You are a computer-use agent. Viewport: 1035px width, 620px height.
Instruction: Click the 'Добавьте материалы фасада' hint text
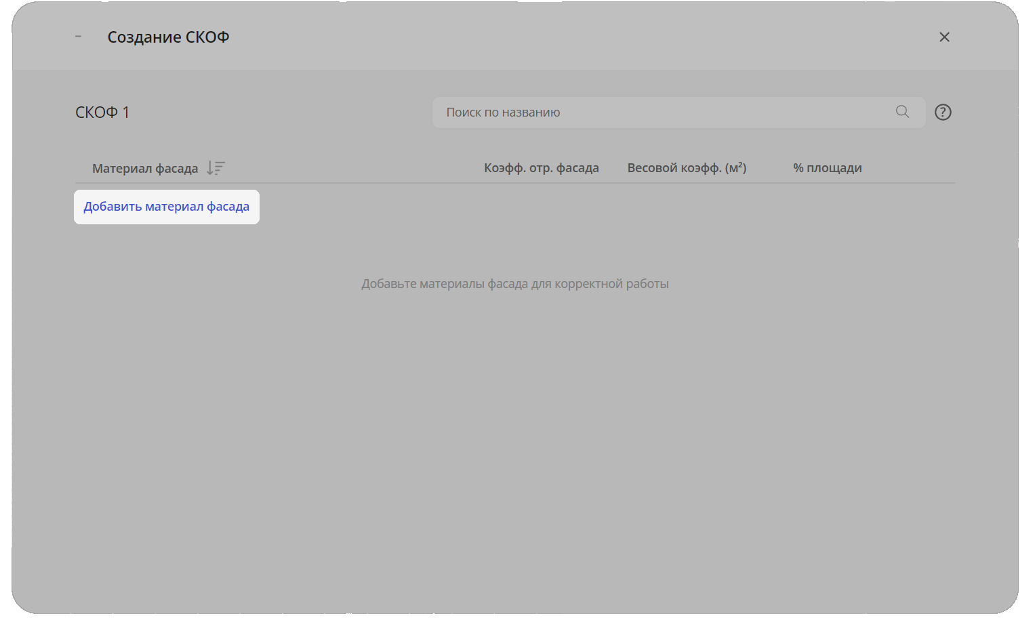pos(515,284)
